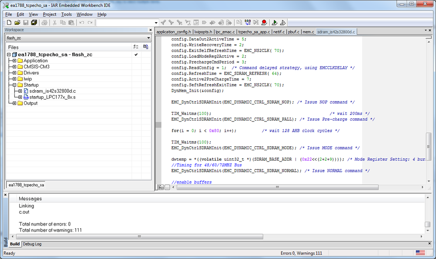Image resolution: width=436 pixels, height=259 pixels.
Task: Open the Edit menu
Action: (21, 14)
